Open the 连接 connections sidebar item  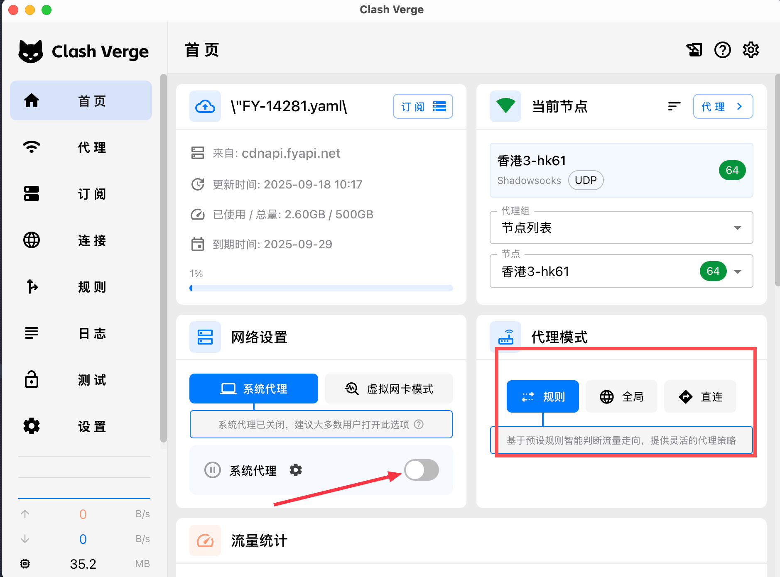81,240
